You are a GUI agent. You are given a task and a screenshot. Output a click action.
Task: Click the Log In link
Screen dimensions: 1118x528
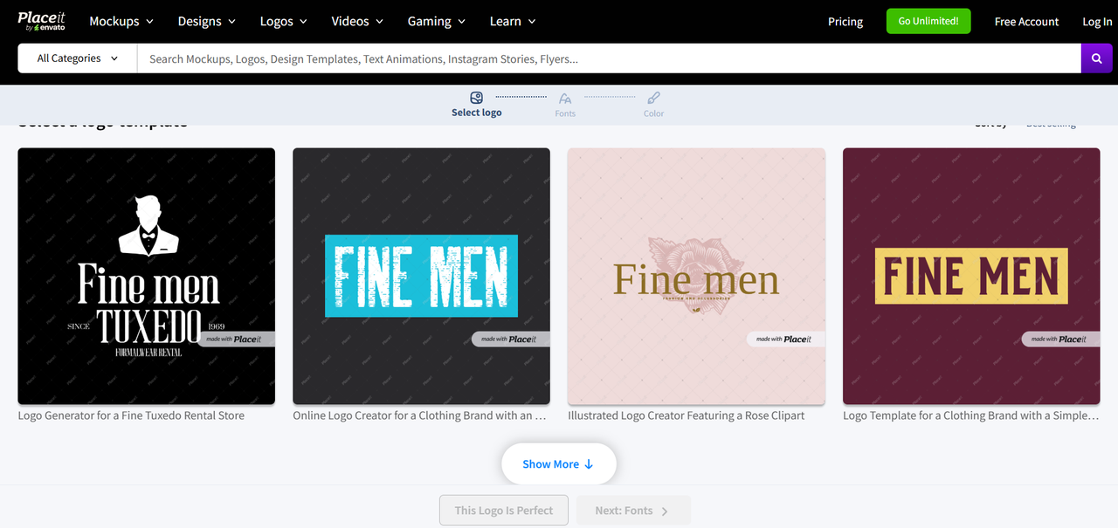1097,22
